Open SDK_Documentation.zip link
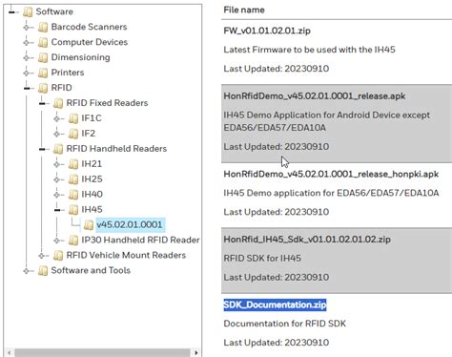The image size is (452, 357). point(275,304)
